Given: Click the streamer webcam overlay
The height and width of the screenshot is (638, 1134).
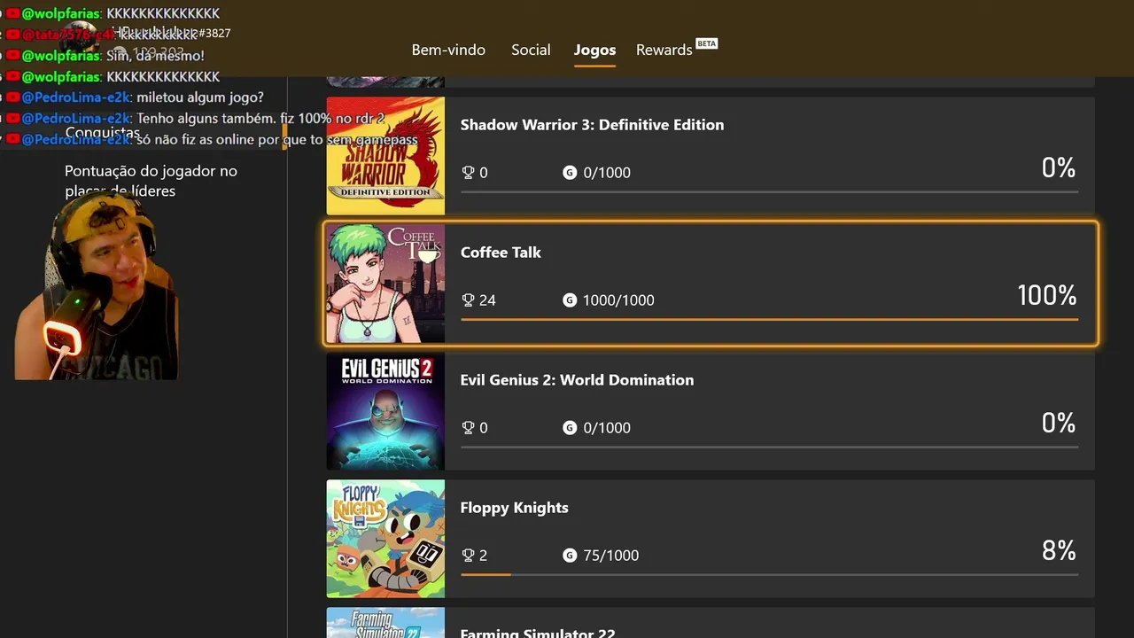Looking at the screenshot, I should [x=97, y=286].
